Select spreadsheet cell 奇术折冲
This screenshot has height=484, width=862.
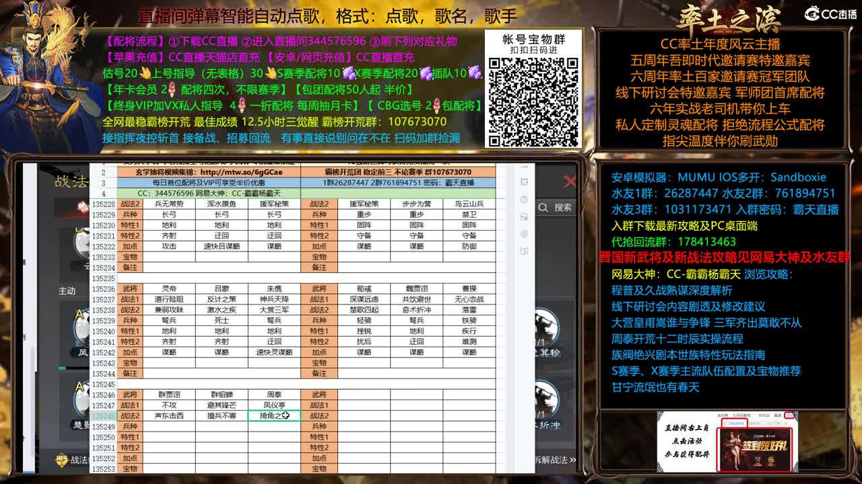click(x=417, y=310)
